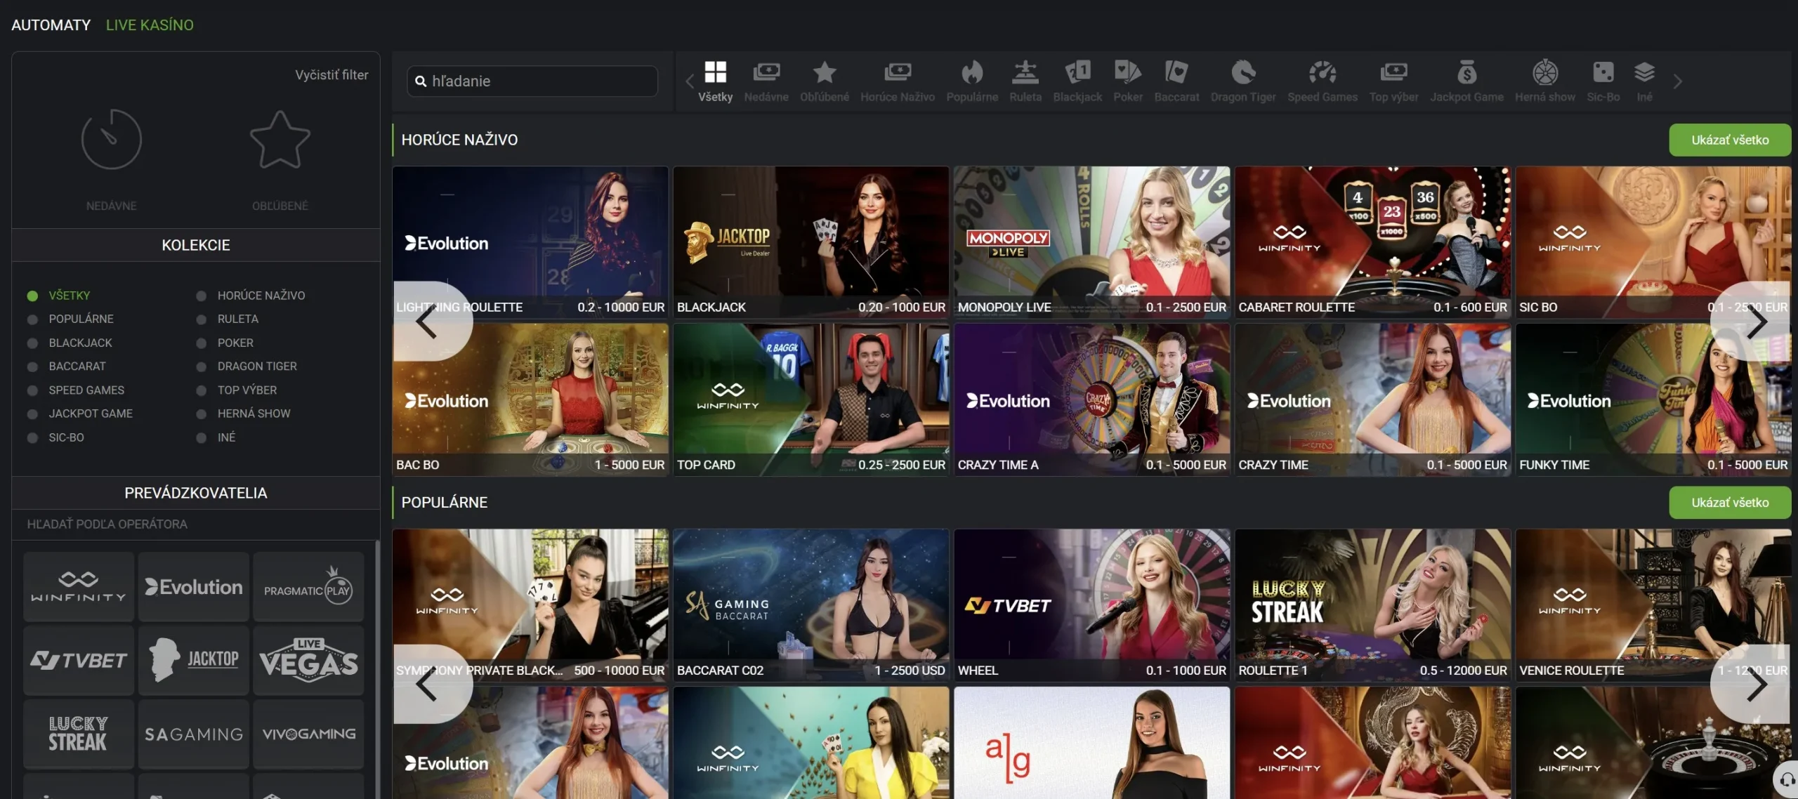Viewport: 1798px width, 799px height.
Task: Select Horúce Naživo category icon
Action: (898, 72)
